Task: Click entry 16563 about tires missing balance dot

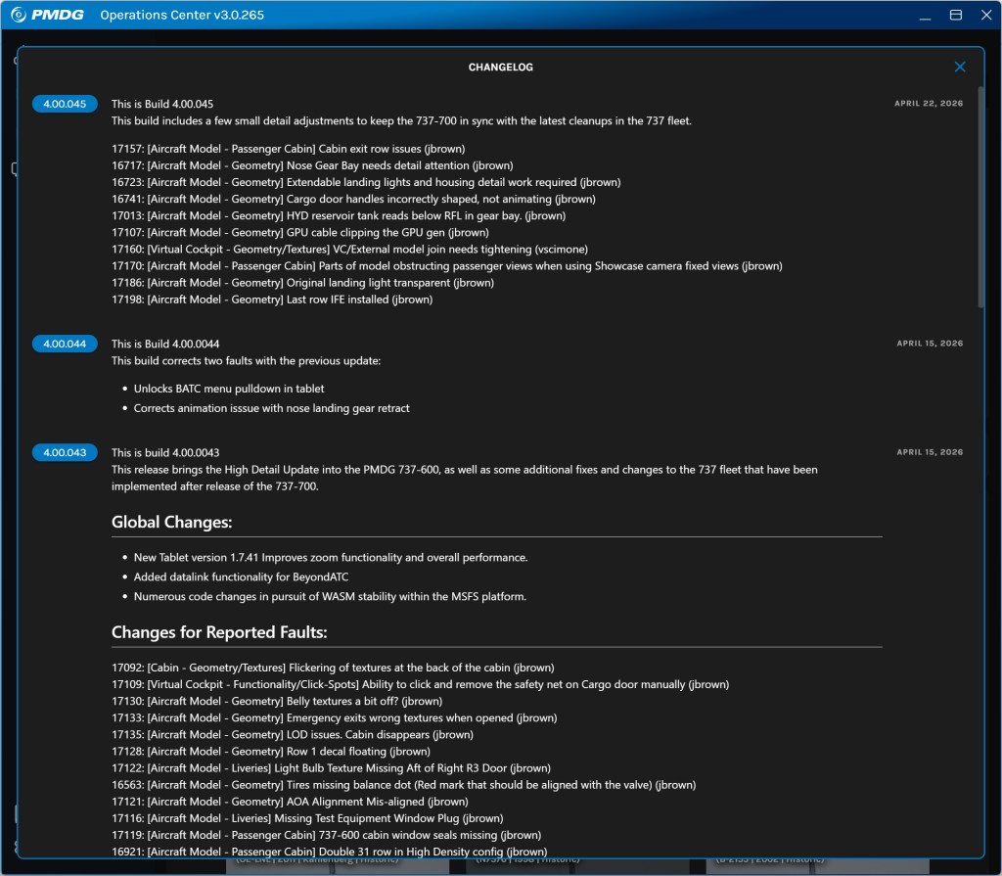Action: (403, 785)
